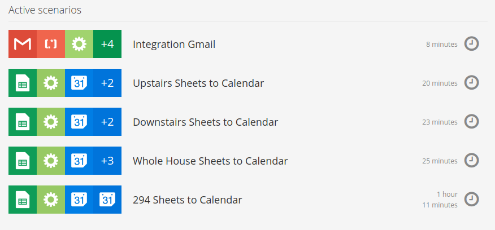The width and height of the screenshot is (495, 230).
Task: Click the clock icon for Integration Gmail
Action: click(x=471, y=44)
